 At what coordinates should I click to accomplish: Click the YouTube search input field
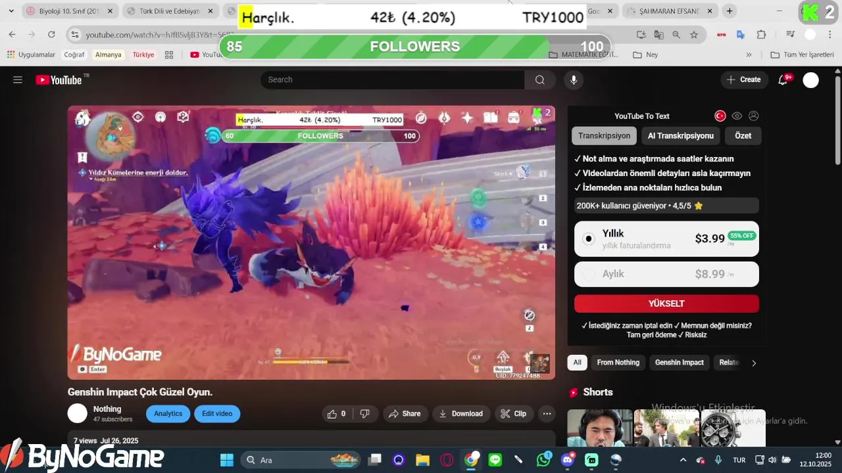(x=393, y=79)
